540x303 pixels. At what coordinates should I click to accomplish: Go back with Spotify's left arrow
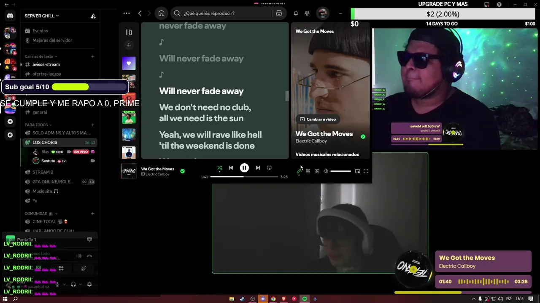(140, 13)
